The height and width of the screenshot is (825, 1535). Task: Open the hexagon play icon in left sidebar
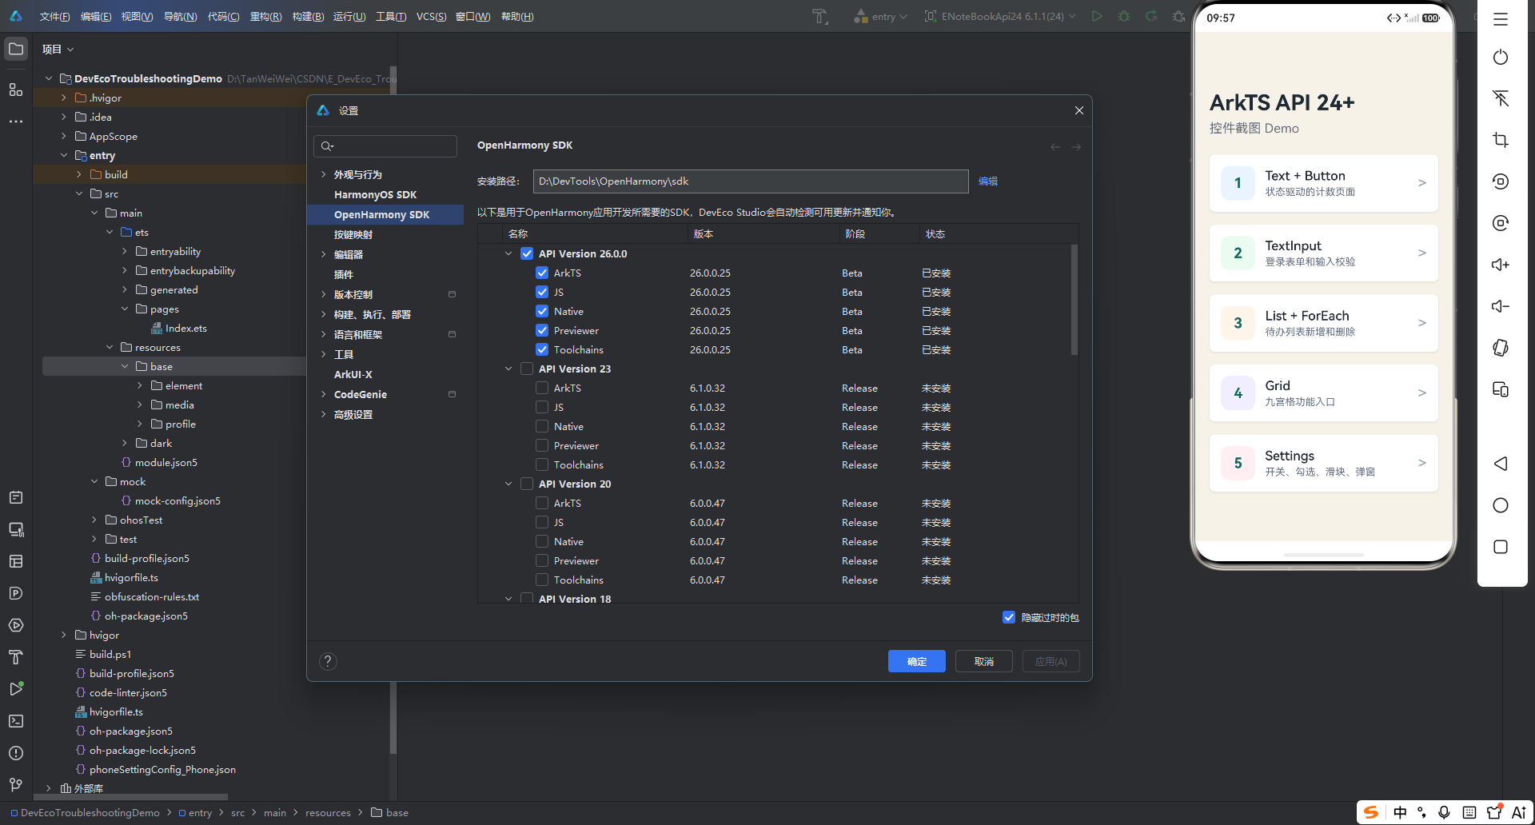[x=16, y=625]
